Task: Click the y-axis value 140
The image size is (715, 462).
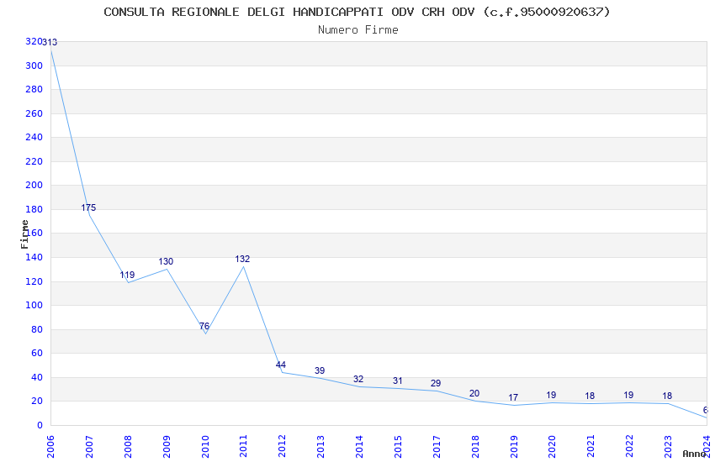Action: click(x=34, y=257)
